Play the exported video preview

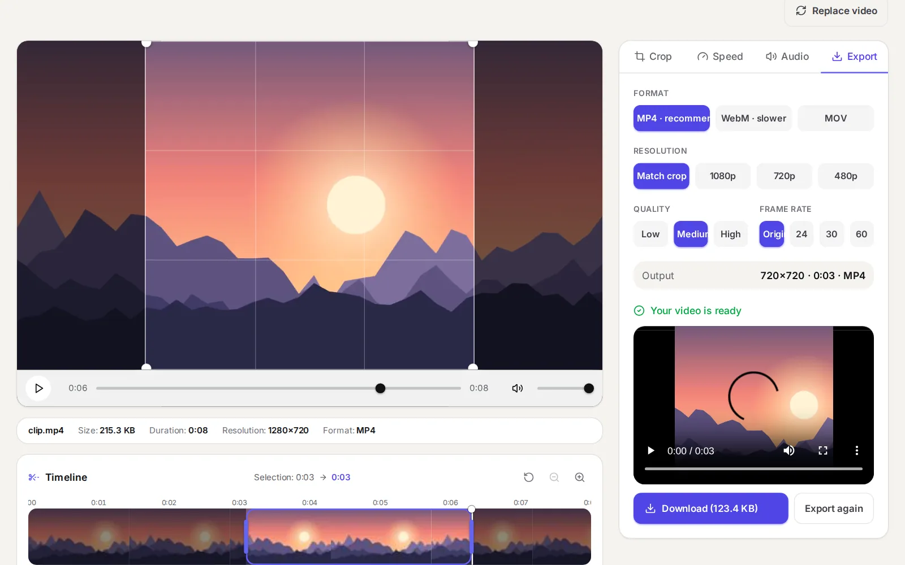click(650, 450)
